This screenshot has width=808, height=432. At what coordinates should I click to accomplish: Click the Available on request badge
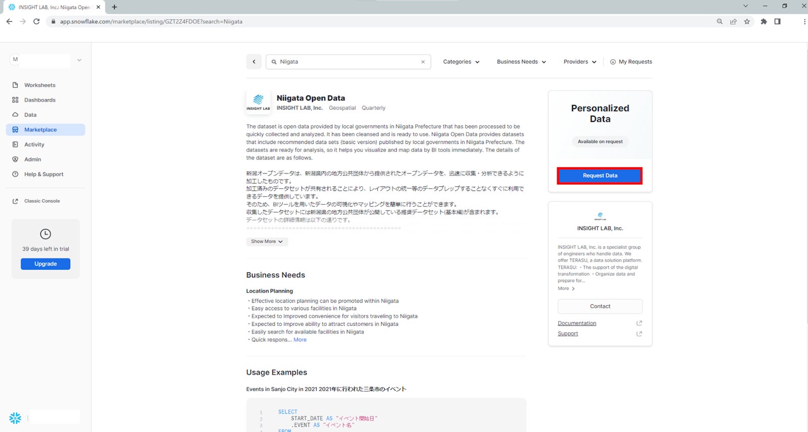600,141
